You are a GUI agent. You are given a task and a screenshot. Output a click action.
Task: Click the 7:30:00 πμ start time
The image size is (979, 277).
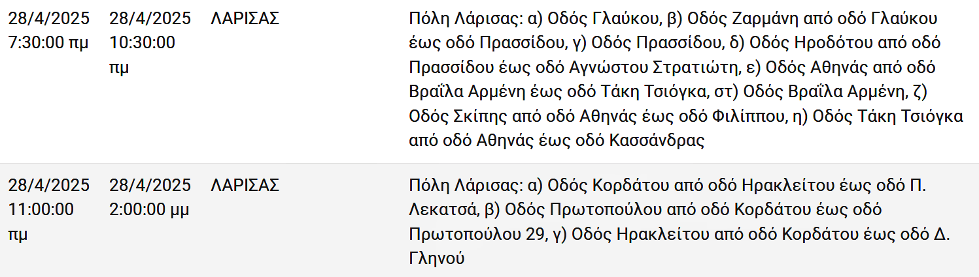pyautogui.click(x=48, y=43)
